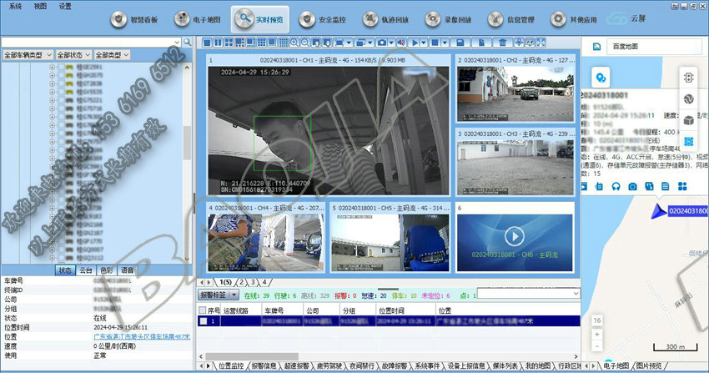Click the traffic light icon on map
Viewport: 709px width, 373px height.
tap(689, 78)
